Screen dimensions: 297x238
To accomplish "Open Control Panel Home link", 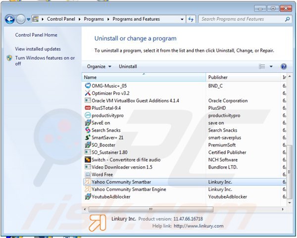I will [x=36, y=35].
